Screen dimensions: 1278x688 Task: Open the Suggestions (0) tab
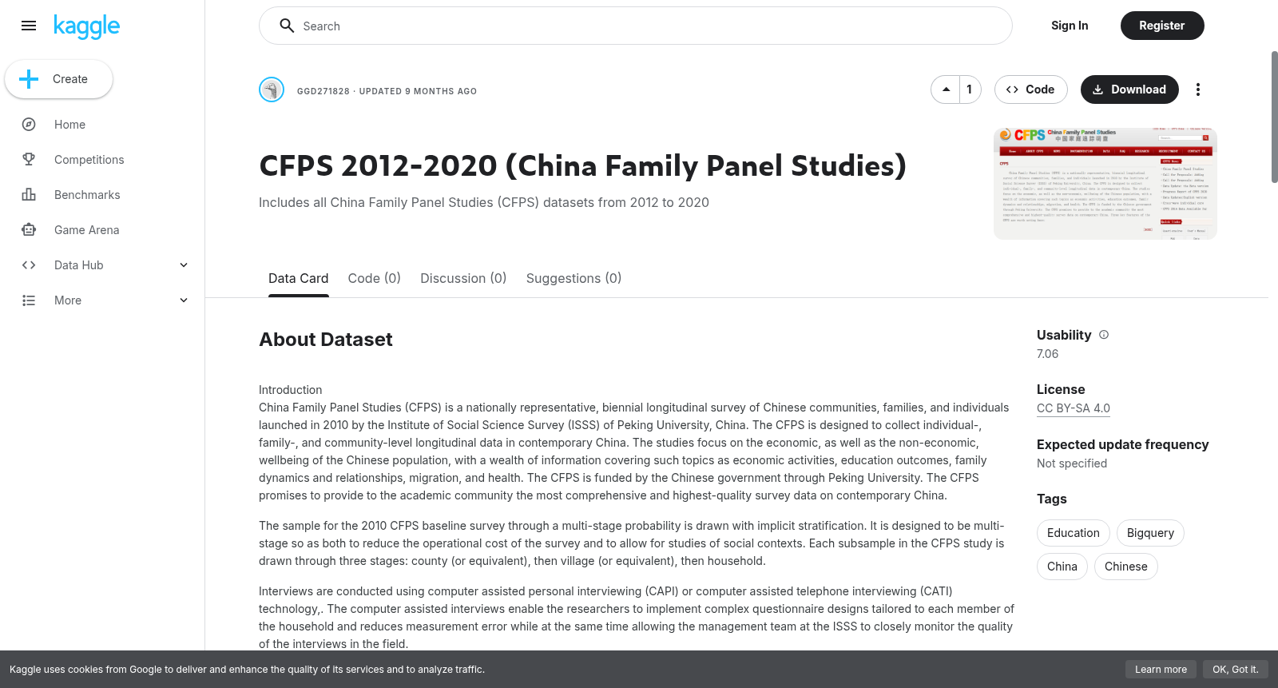tap(574, 278)
